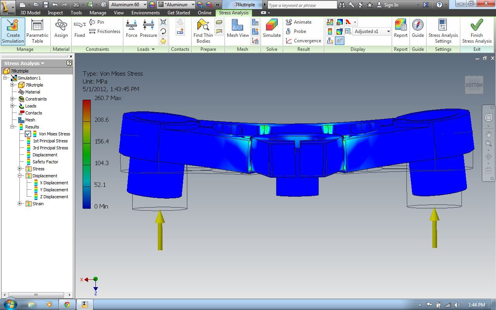The image size is (496, 310).
Task: Add a Fixed constraint
Action: point(79,31)
